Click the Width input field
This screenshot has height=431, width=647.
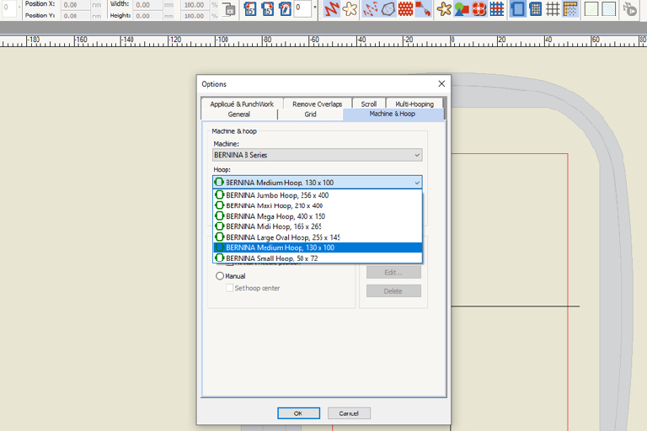click(x=152, y=4)
